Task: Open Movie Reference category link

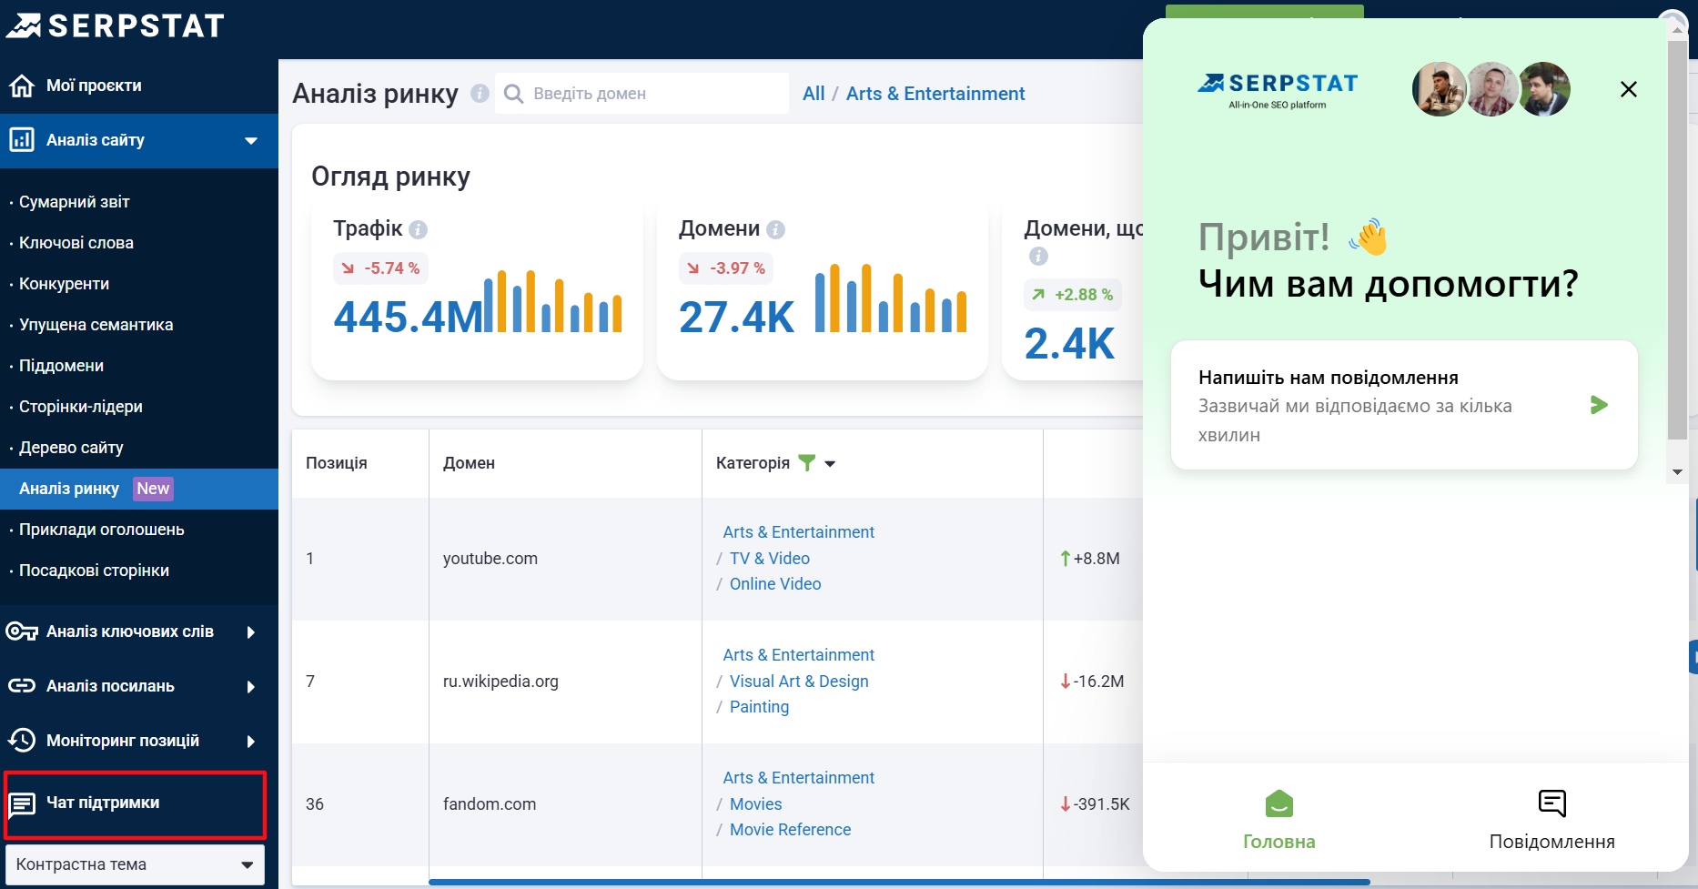Action: [790, 830]
